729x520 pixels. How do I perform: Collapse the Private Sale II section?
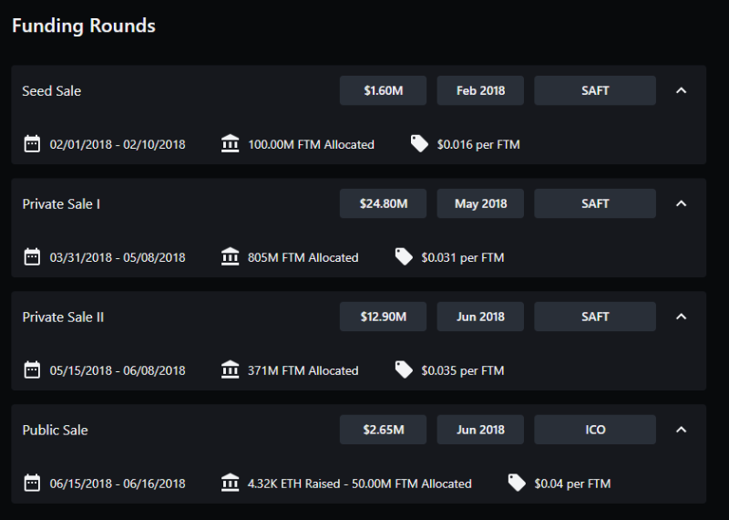click(681, 317)
